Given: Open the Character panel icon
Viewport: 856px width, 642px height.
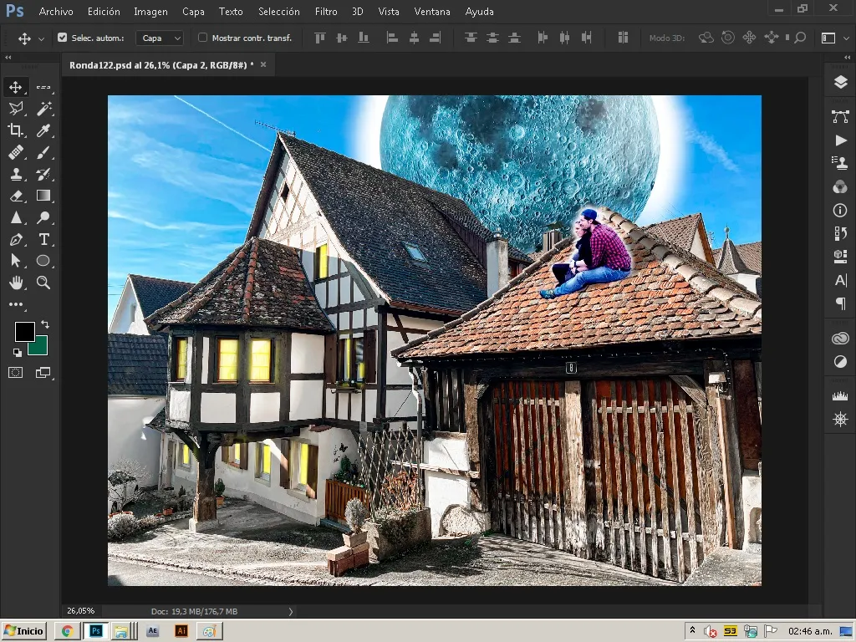Looking at the screenshot, I should pos(840,281).
